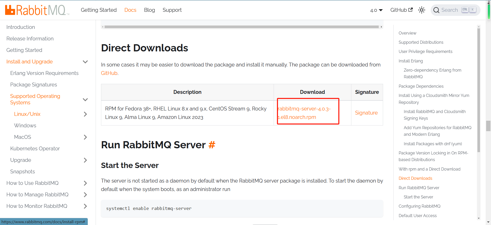Click the Download column header
Image resolution: width=491 pixels, height=225 pixels.
(x=313, y=92)
